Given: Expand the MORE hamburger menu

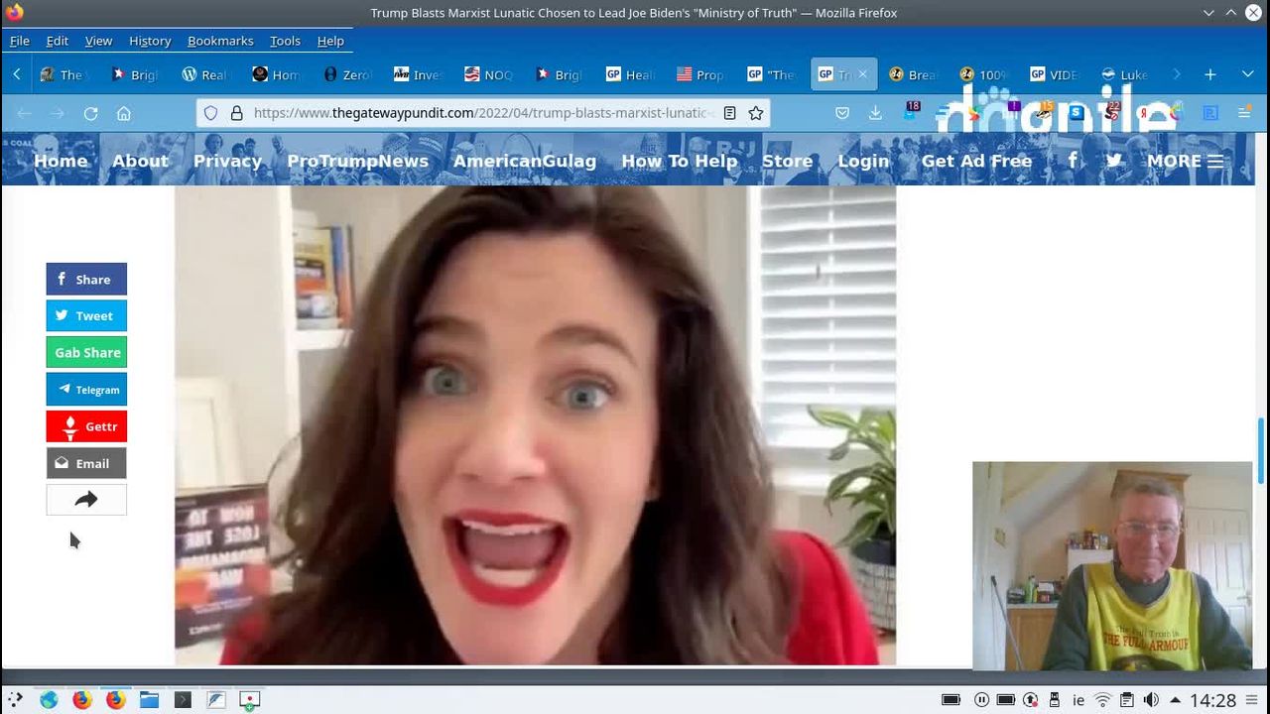Looking at the screenshot, I should click(x=1185, y=161).
